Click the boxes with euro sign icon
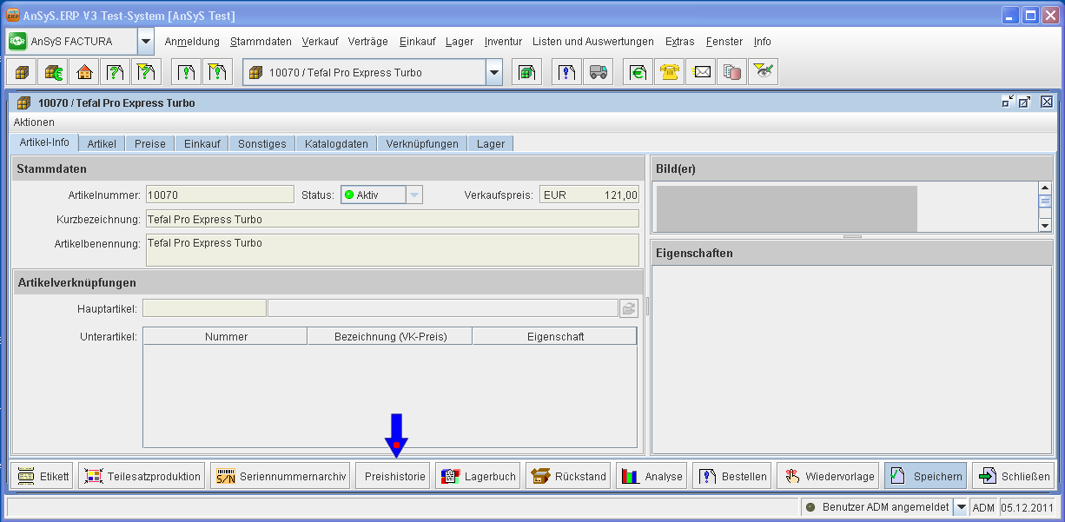 53,73
